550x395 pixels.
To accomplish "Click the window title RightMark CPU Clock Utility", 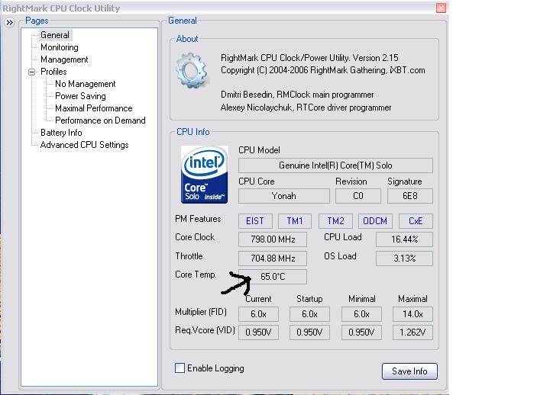I will [61, 8].
